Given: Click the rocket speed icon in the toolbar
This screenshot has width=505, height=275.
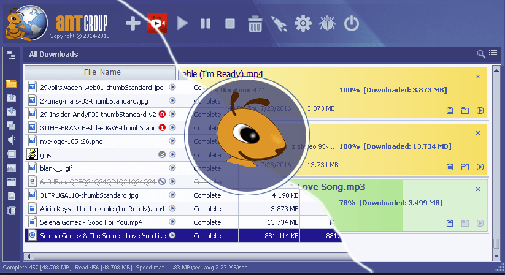Looking at the screenshot, I should (x=279, y=24).
